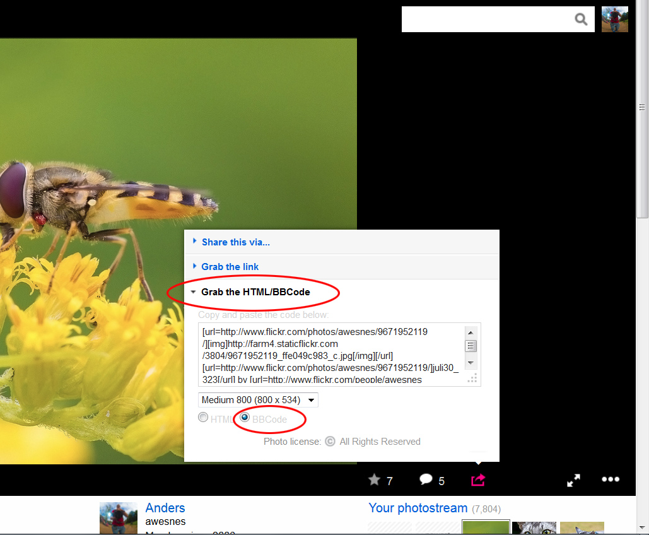649x535 pixels.
Task: Enter fullscreen with the expand arrows icon
Action: coord(574,480)
